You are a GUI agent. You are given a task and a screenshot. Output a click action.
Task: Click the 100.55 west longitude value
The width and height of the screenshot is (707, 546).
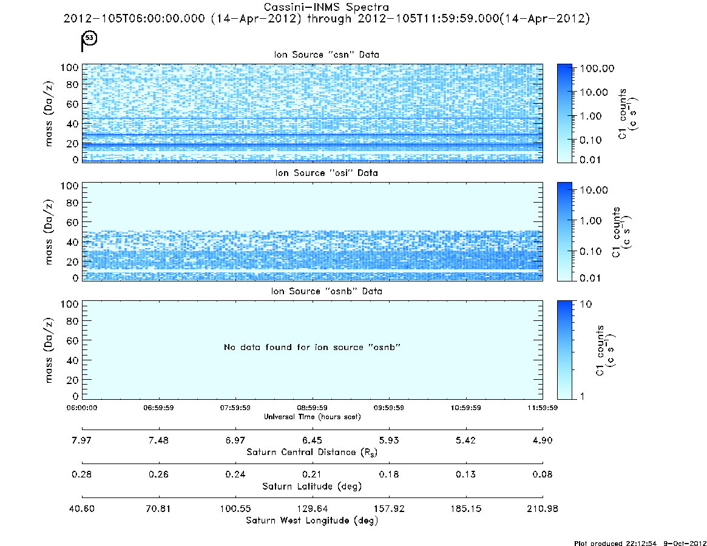[235, 509]
